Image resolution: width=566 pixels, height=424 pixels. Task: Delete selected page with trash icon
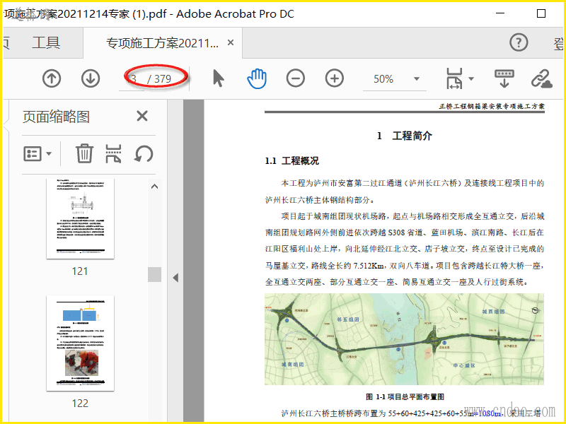point(84,153)
